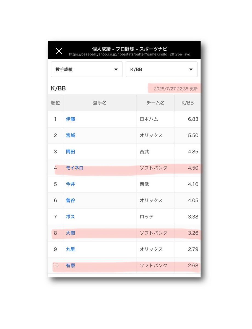The width and height of the screenshot is (252, 329).
Task: Open player 有原's profile link
Action: coord(70,266)
